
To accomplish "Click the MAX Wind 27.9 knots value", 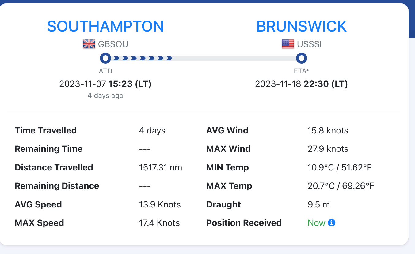I will coord(328,149).
